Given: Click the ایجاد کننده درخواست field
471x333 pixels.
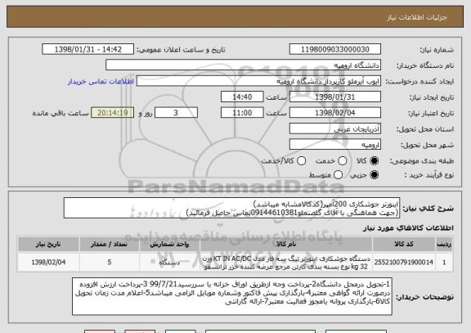Looking at the screenshot, I should [258, 81].
